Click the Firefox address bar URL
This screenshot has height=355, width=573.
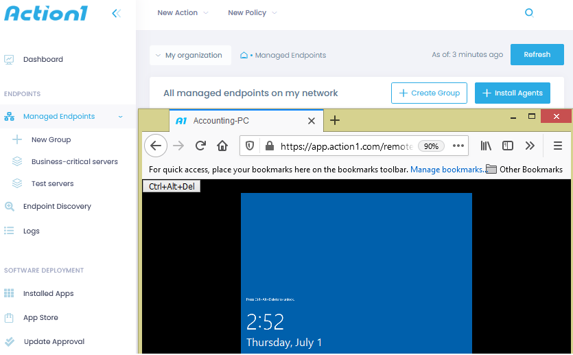point(347,146)
